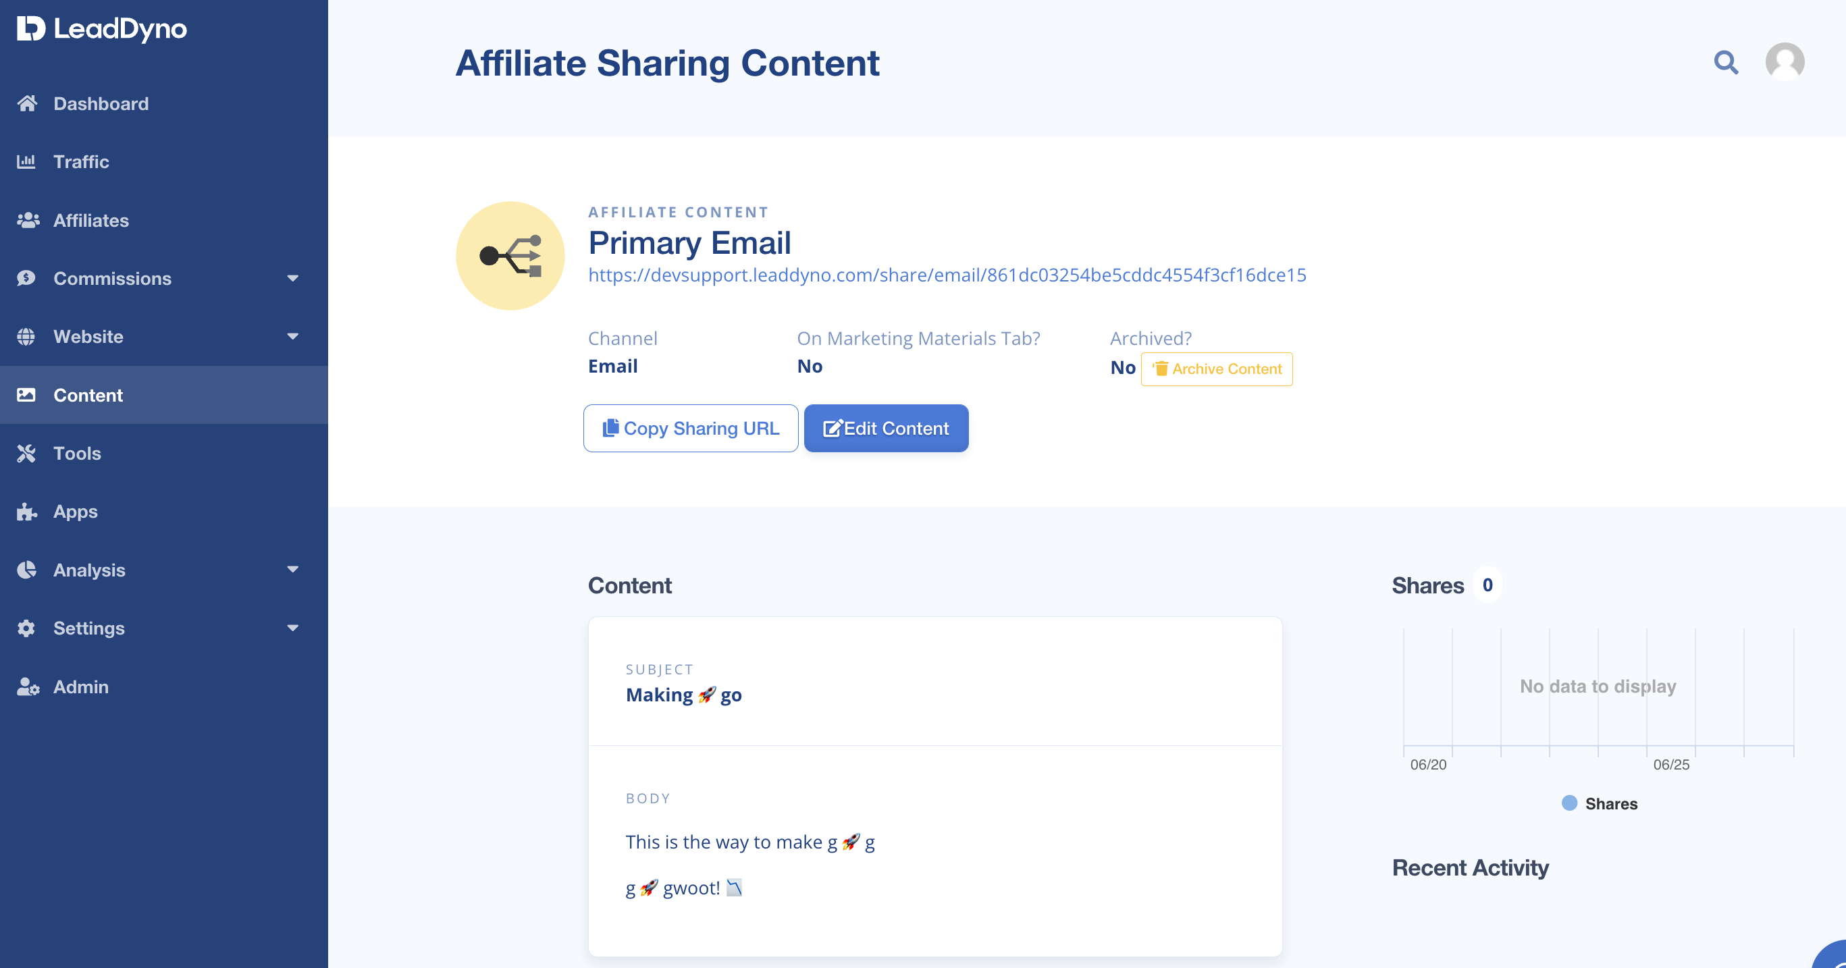This screenshot has width=1846, height=968.
Task: Expand the Commissions submenu arrow
Action: click(x=292, y=278)
